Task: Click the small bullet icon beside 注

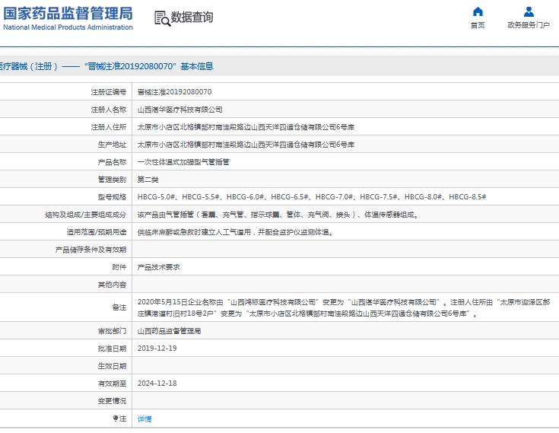Action: click(x=115, y=419)
